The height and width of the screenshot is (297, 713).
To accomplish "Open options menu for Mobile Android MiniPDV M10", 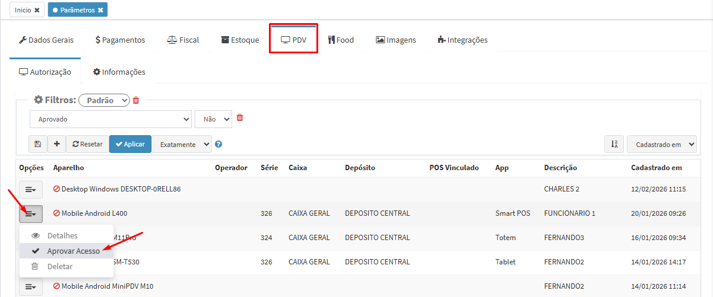I will tap(31, 286).
